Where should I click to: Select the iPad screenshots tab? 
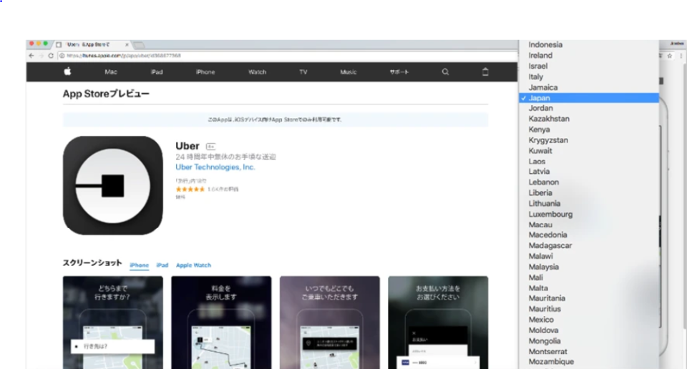point(162,265)
